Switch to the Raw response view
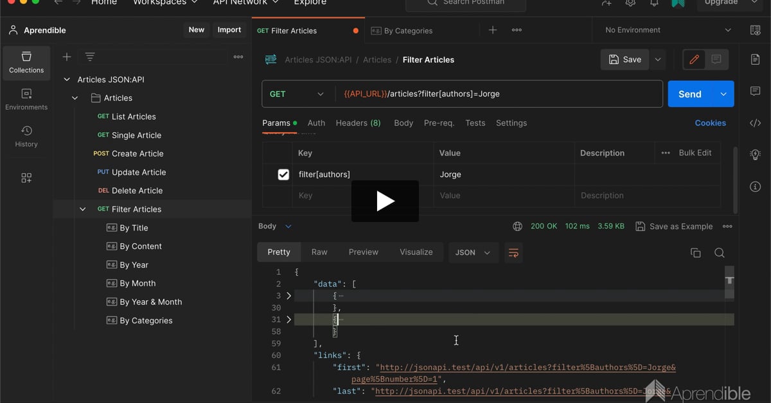Viewport: 771px width, 403px height. pos(319,252)
